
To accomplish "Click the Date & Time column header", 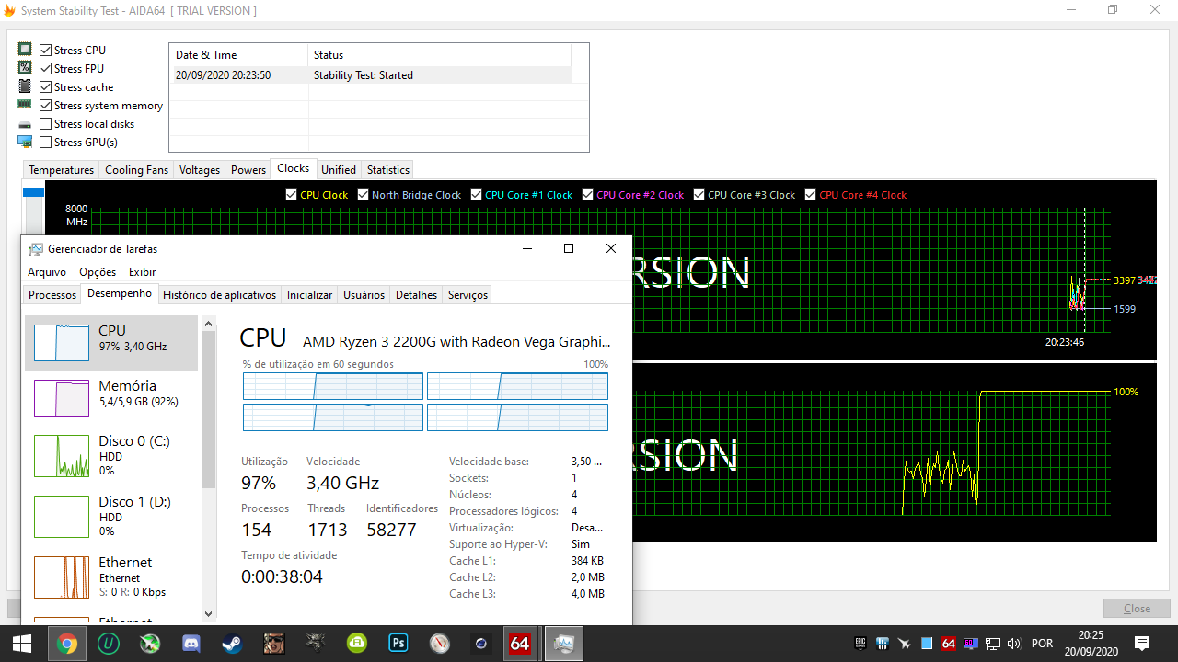I will tap(239, 55).
